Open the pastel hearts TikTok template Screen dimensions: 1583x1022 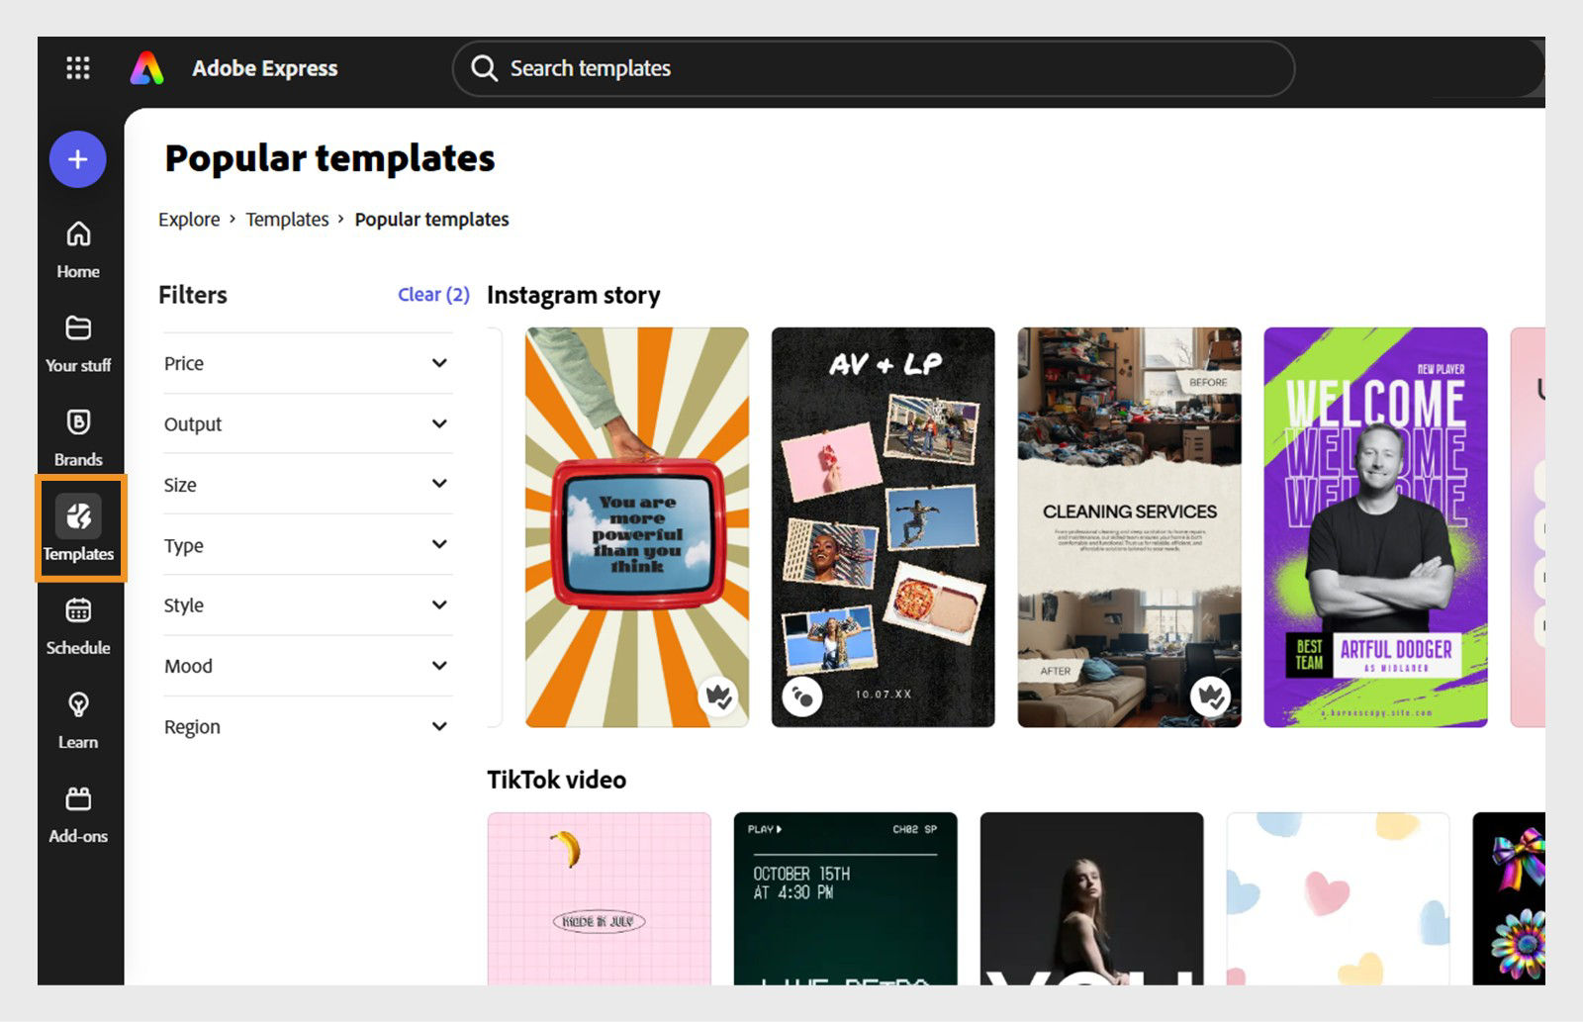1338,898
